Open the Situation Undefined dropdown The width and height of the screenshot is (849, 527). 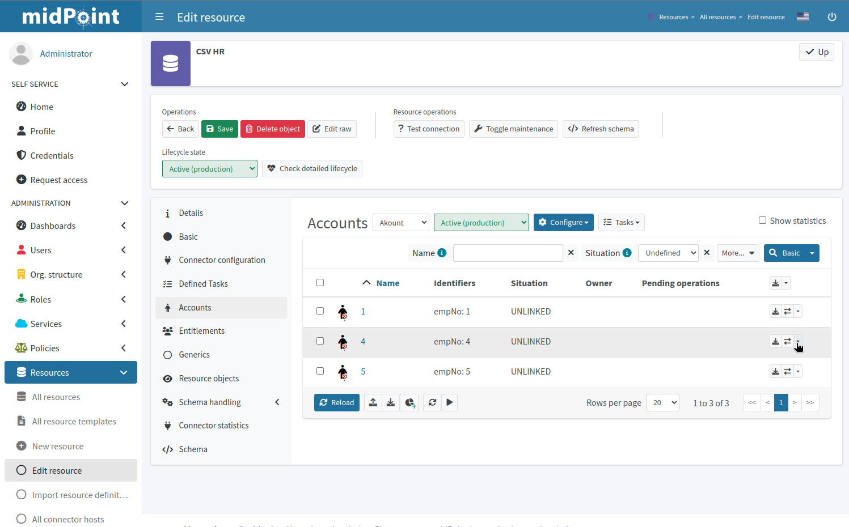tap(668, 253)
